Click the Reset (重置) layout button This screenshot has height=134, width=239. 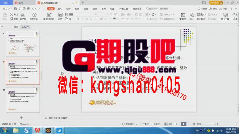pyautogui.click(x=69, y=14)
